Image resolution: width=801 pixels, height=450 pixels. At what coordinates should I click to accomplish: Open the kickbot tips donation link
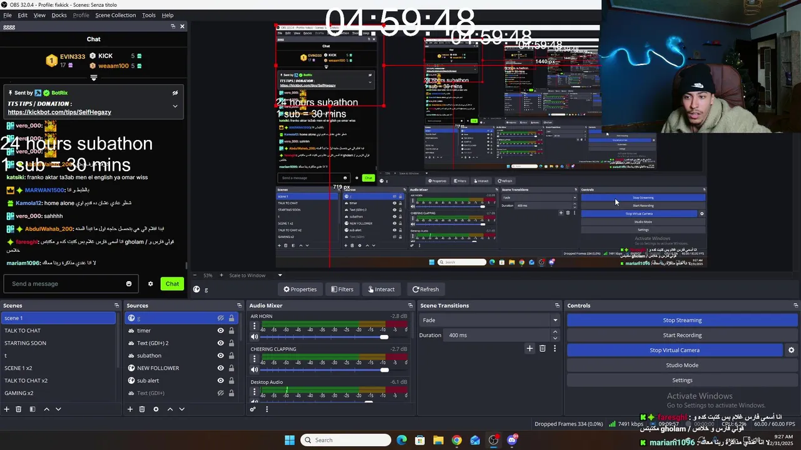click(59, 112)
